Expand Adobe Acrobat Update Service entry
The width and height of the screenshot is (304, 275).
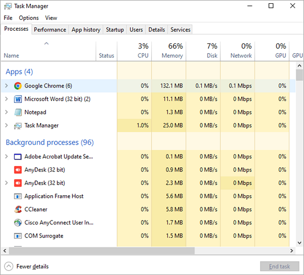click(7, 157)
